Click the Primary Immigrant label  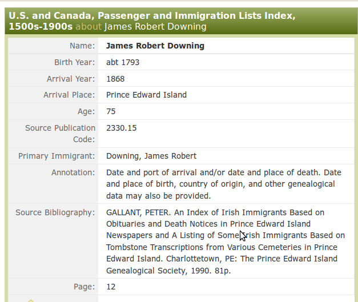[x=57, y=156]
